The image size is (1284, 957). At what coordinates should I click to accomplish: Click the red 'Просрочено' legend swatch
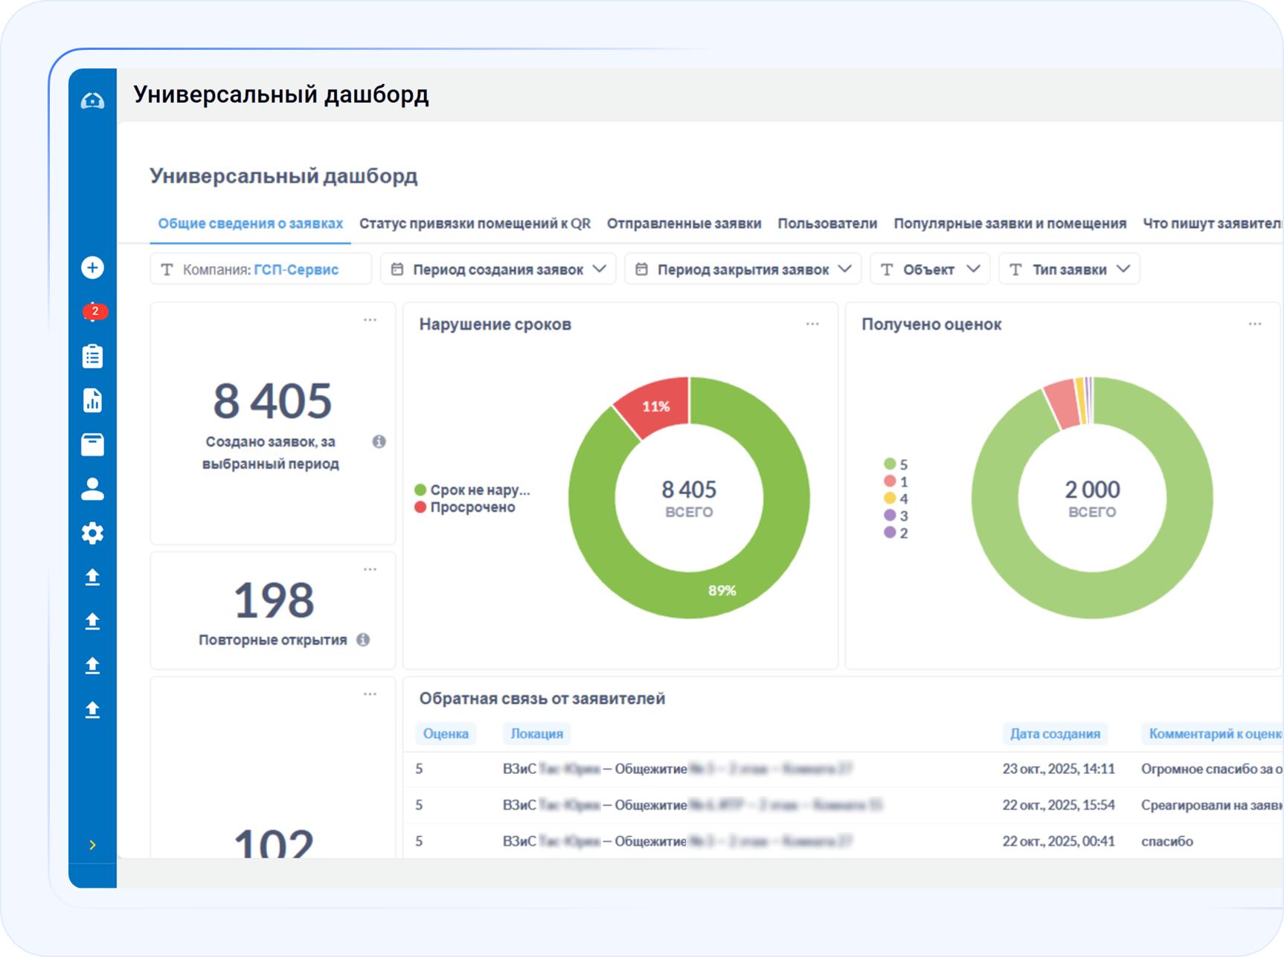click(420, 507)
